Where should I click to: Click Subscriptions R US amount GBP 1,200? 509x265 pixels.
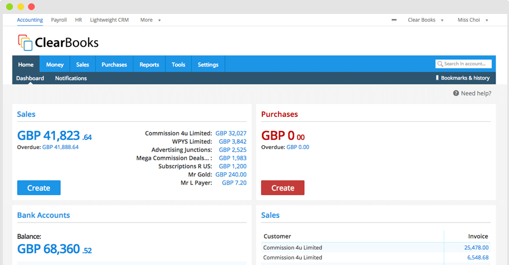233,166
